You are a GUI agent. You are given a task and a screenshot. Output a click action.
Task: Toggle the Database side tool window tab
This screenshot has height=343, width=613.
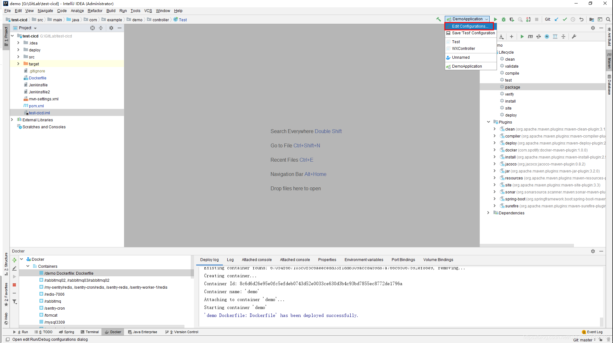point(609,84)
